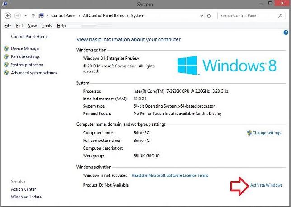Open Windows Update under See also

(x=26, y=197)
